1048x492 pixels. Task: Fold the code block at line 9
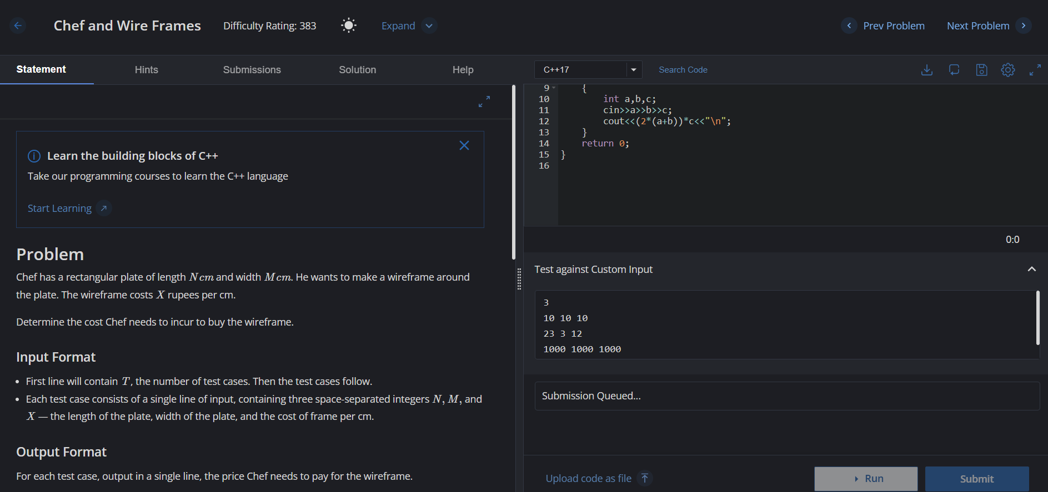pos(554,88)
